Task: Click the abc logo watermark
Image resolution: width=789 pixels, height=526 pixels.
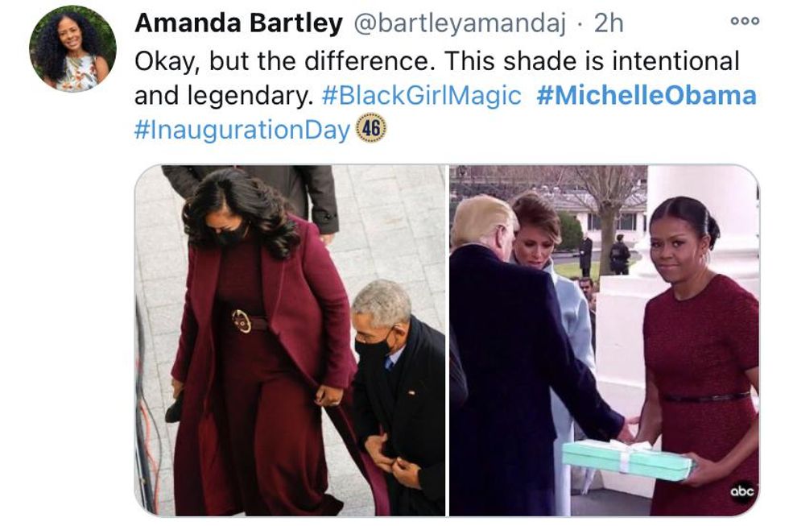Action: 742,491
